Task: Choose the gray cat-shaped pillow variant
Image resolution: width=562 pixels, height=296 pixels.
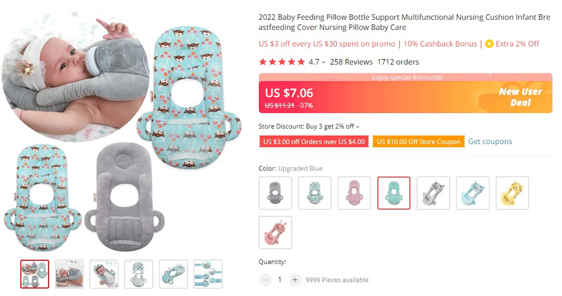Action: pos(433,193)
